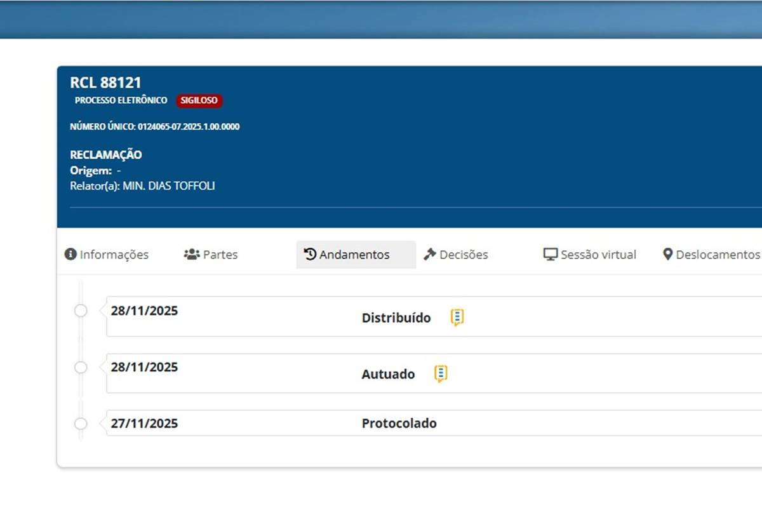Click the red SIGILOSO badge
This screenshot has width=762, height=508.
pos(199,100)
